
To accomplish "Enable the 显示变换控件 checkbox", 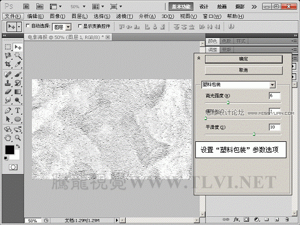I will [80, 26].
